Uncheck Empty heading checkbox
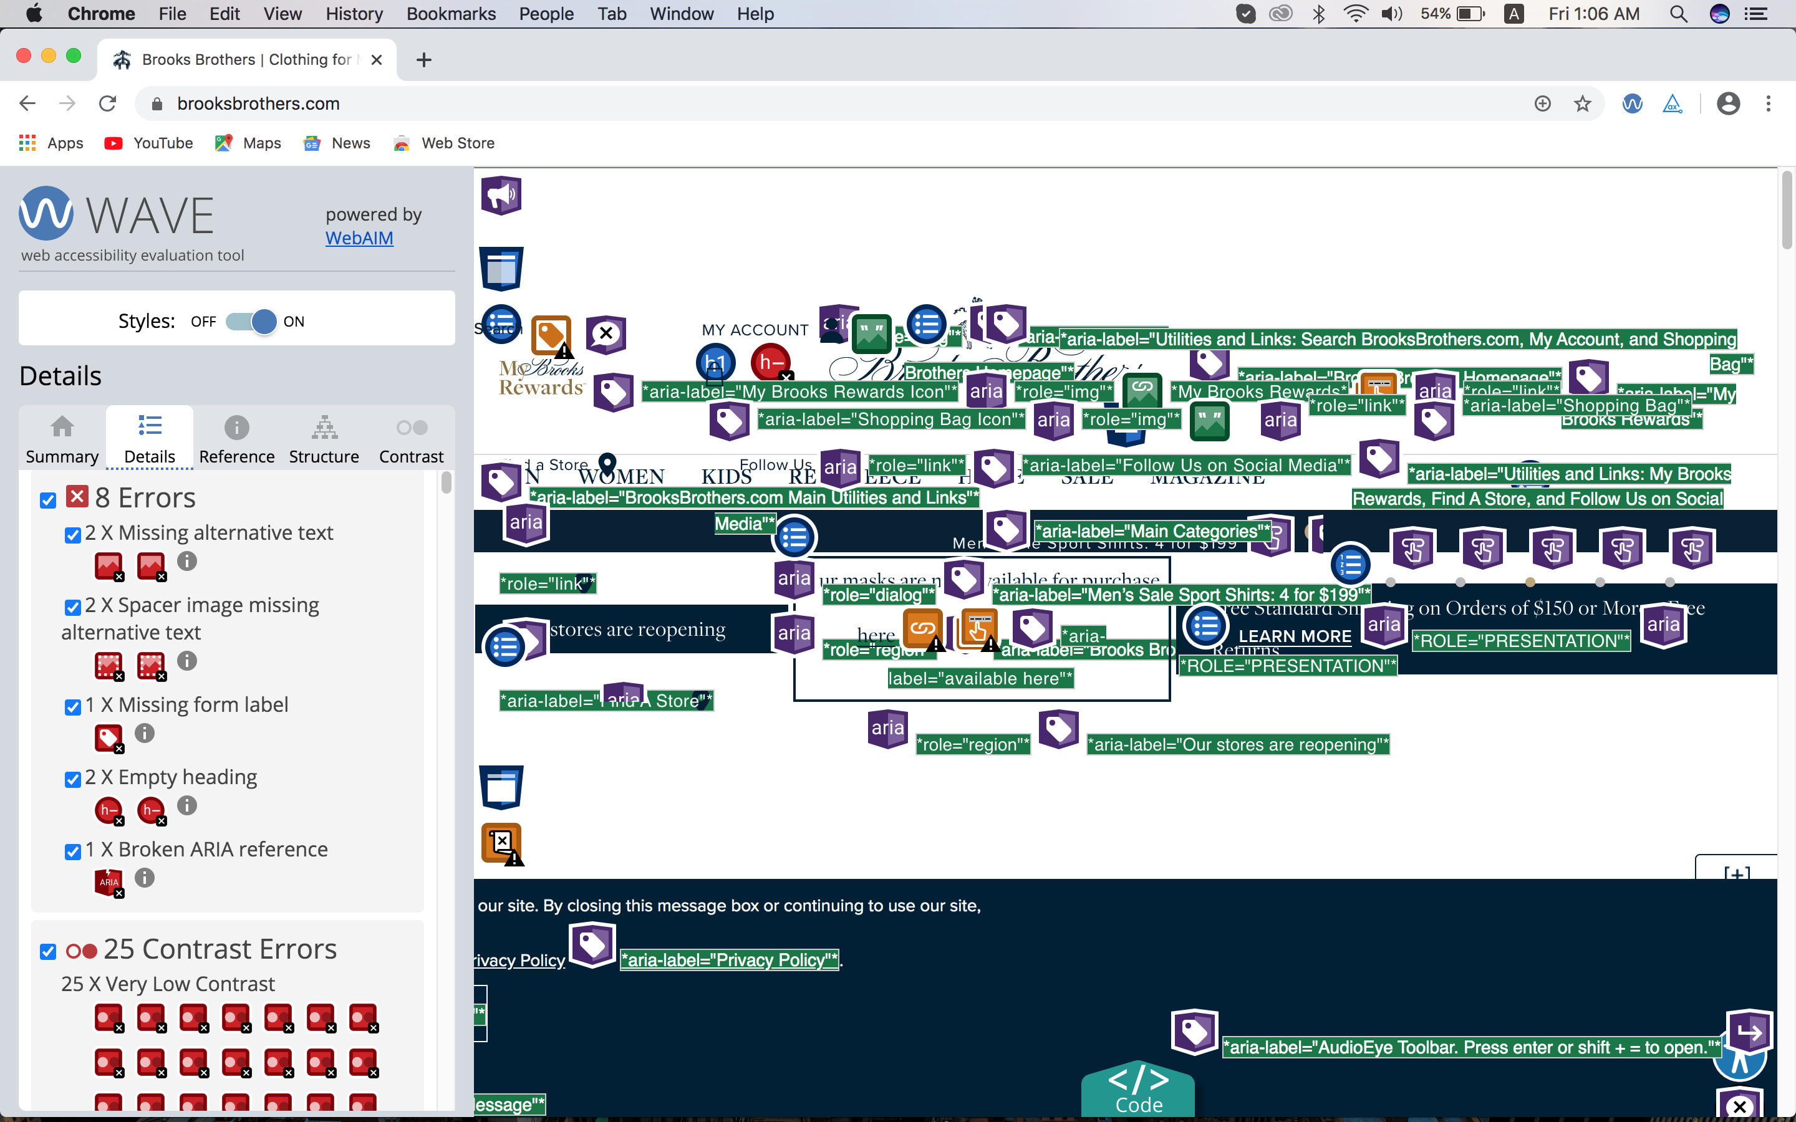 point(73,779)
